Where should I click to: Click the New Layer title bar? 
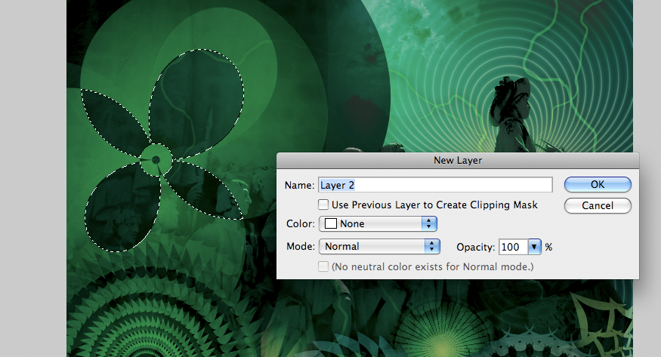(x=458, y=161)
